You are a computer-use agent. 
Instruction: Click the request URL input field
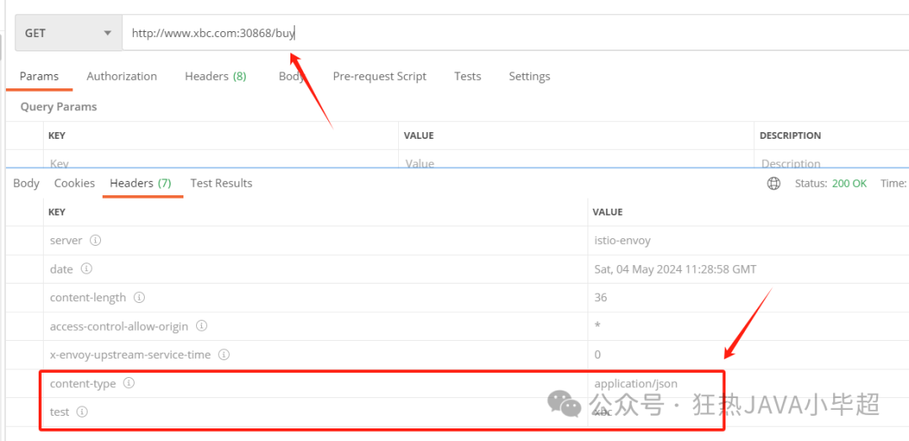515,33
